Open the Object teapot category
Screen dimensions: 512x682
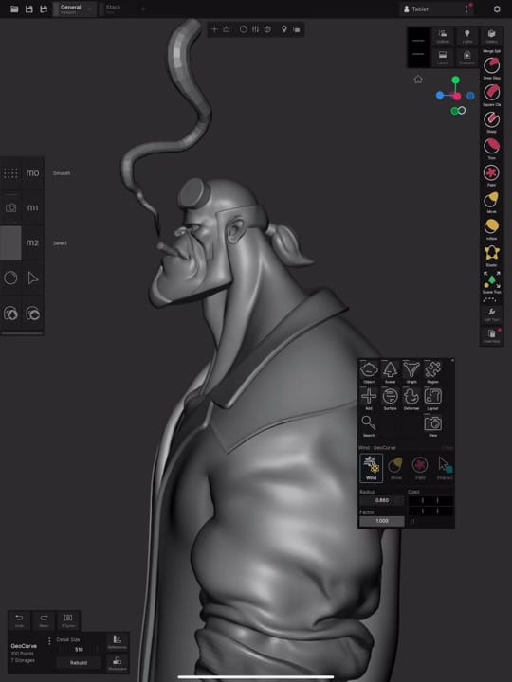pos(369,372)
